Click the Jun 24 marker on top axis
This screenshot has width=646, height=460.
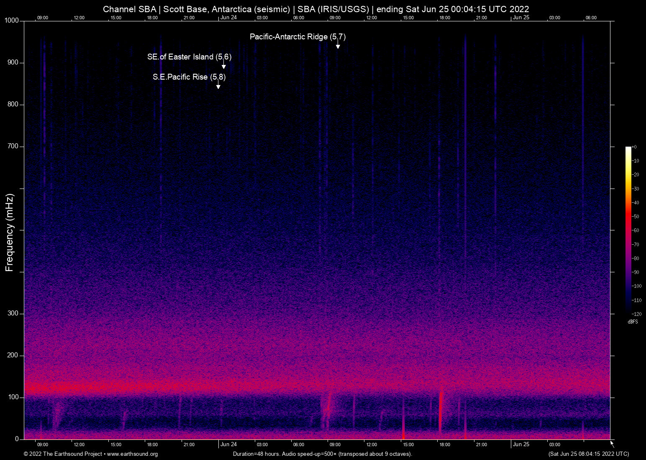click(x=228, y=18)
